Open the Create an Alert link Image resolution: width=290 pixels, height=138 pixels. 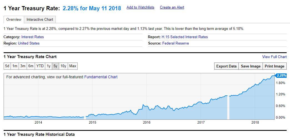click(x=172, y=7)
